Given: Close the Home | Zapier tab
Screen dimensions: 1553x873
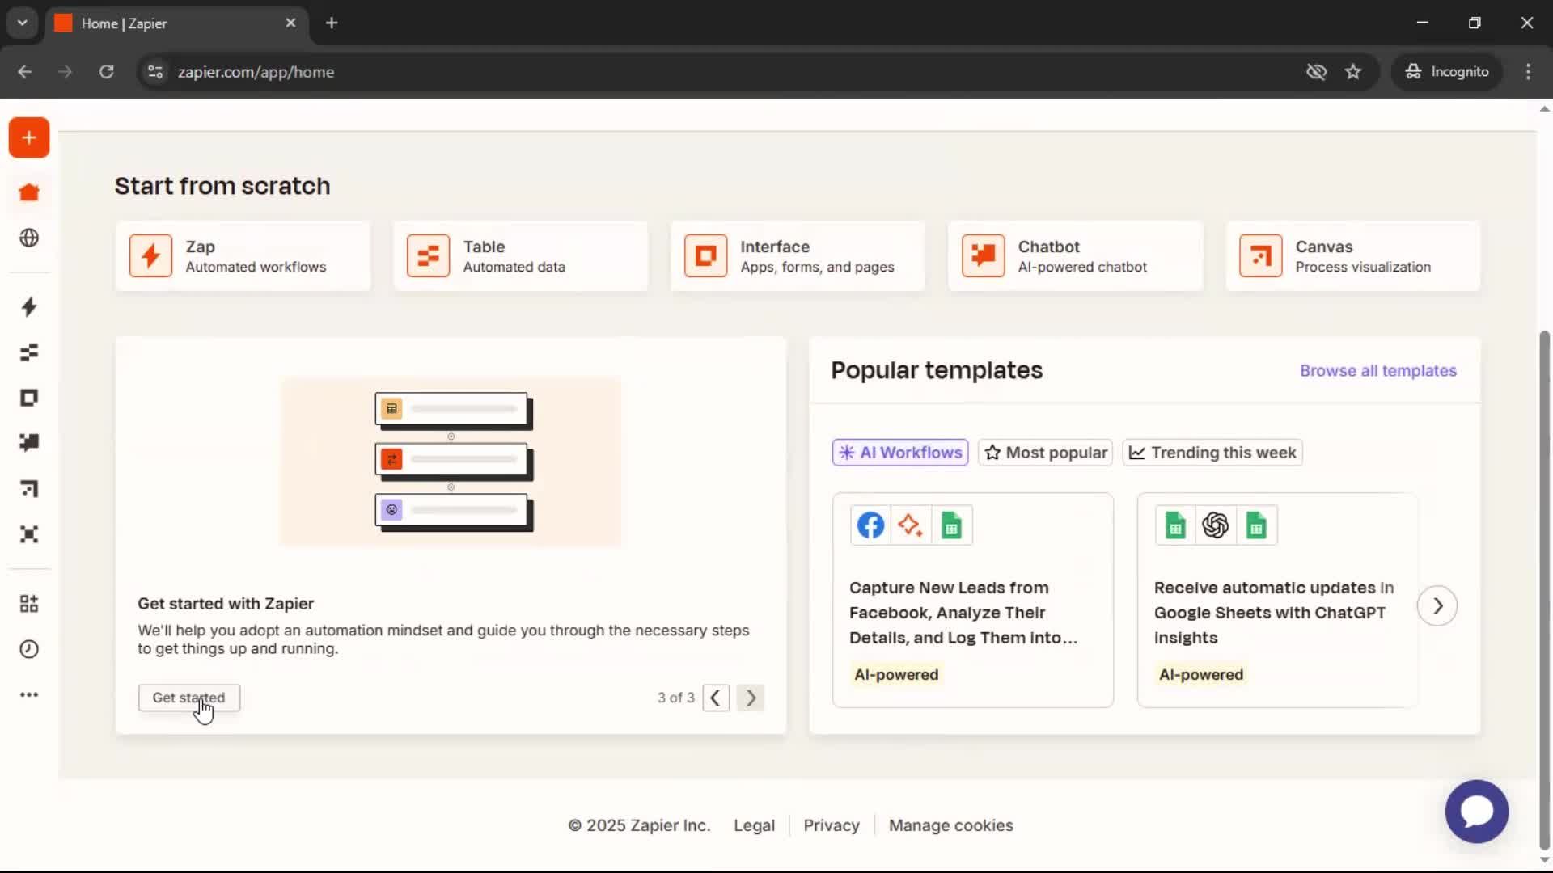Looking at the screenshot, I should [x=290, y=23].
